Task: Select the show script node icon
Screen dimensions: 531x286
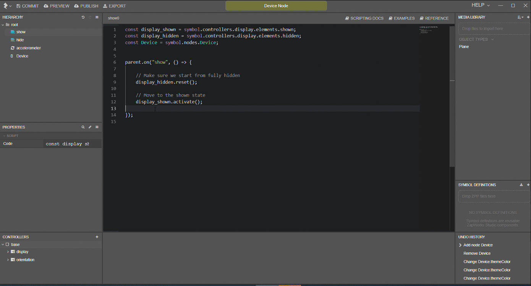Action: pyautogui.click(x=12, y=32)
